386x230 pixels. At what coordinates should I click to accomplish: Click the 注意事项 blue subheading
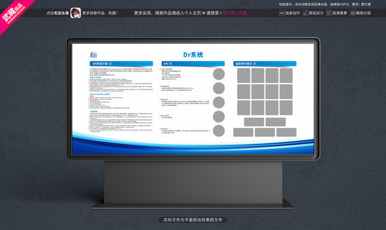[x=93, y=111]
